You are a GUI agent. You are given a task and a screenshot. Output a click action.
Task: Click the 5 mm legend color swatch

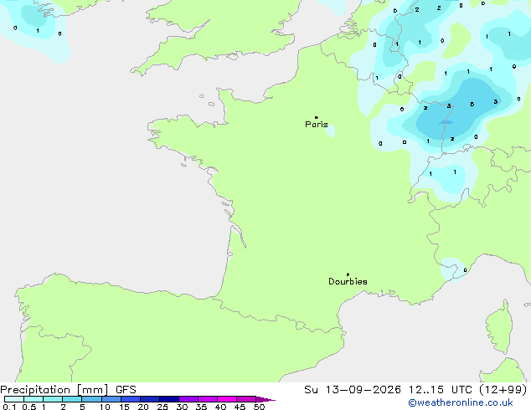(x=92, y=399)
